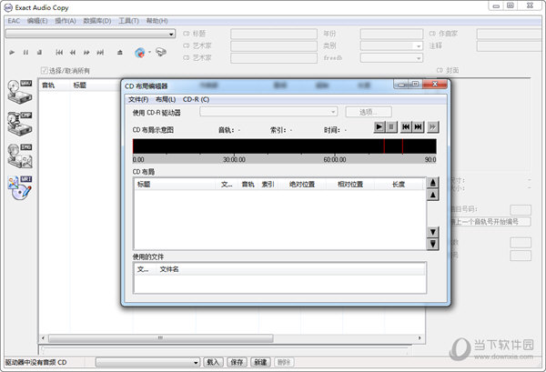Viewport: 546px width, 372px height.
Task: Click the left arrow of horizontal scrollbar
Action: pyautogui.click(x=43, y=338)
